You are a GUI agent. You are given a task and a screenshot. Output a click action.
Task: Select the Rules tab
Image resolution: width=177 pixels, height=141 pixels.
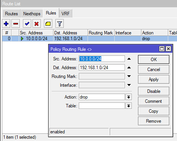(x=51, y=13)
